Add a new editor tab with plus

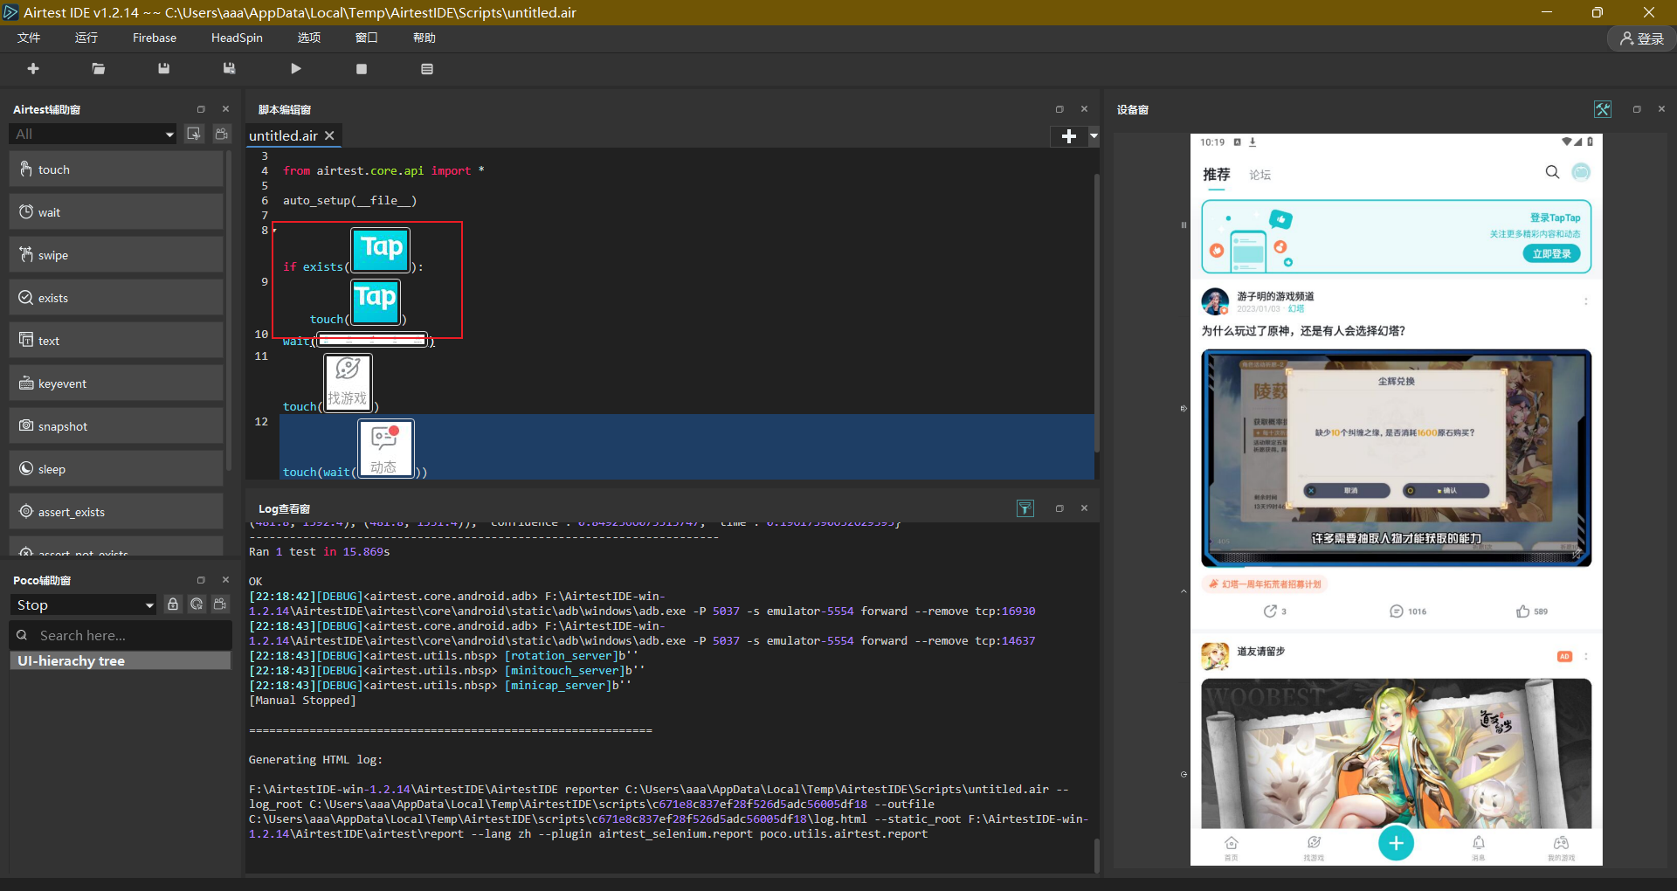click(1068, 136)
